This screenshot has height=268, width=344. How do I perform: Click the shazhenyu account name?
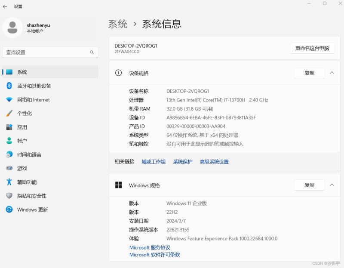(38, 25)
